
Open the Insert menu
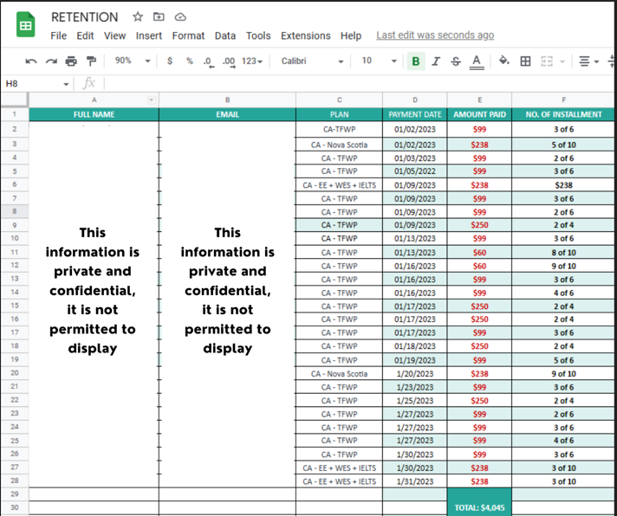click(149, 35)
